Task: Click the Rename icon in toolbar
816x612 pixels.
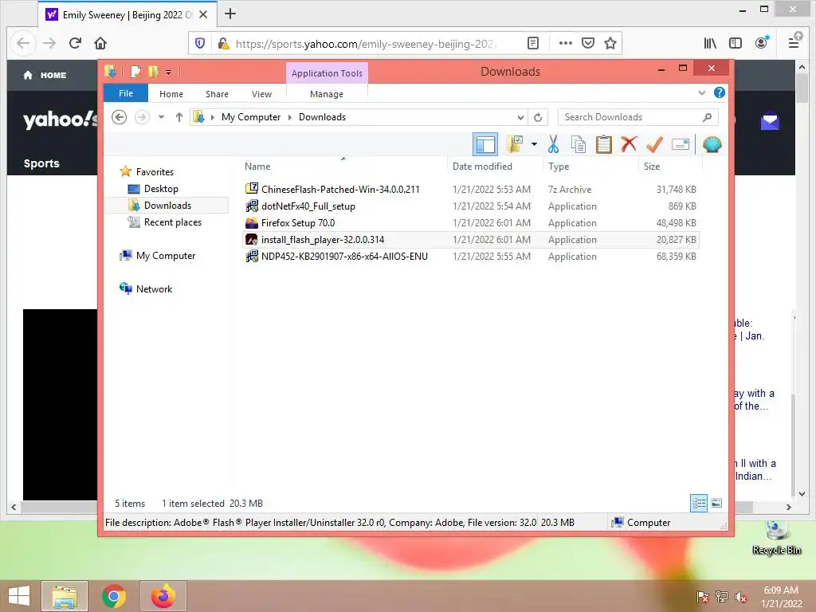Action: point(681,144)
